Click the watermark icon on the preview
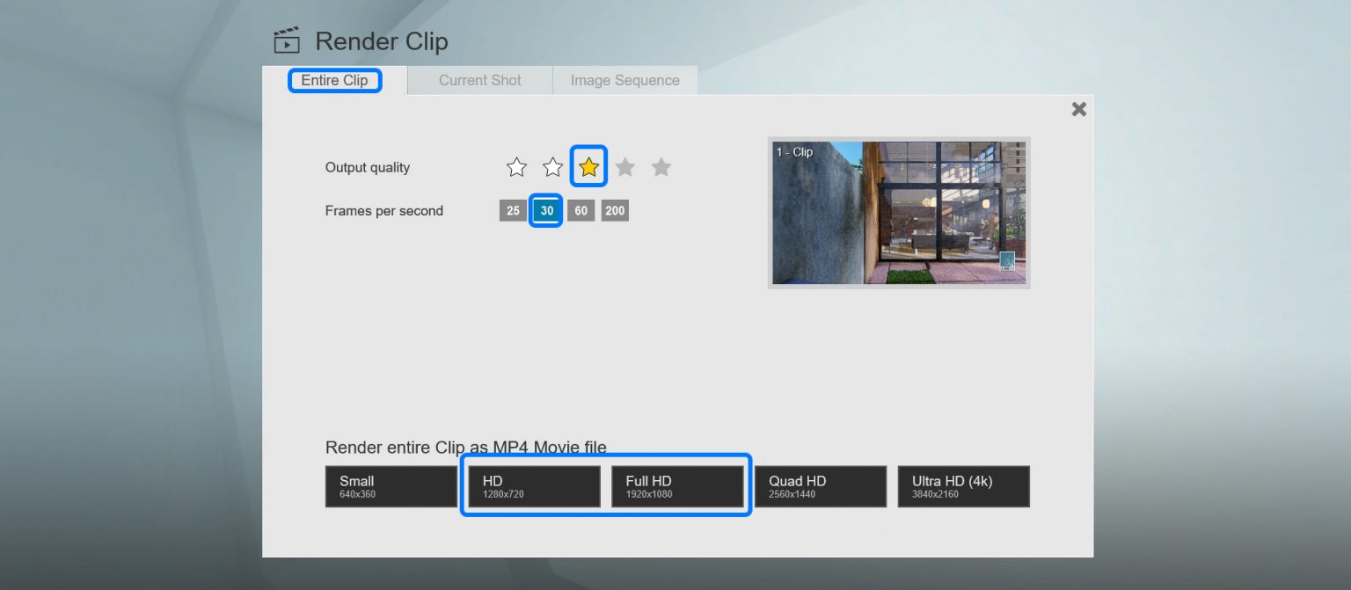1351x590 pixels. coord(1007,260)
